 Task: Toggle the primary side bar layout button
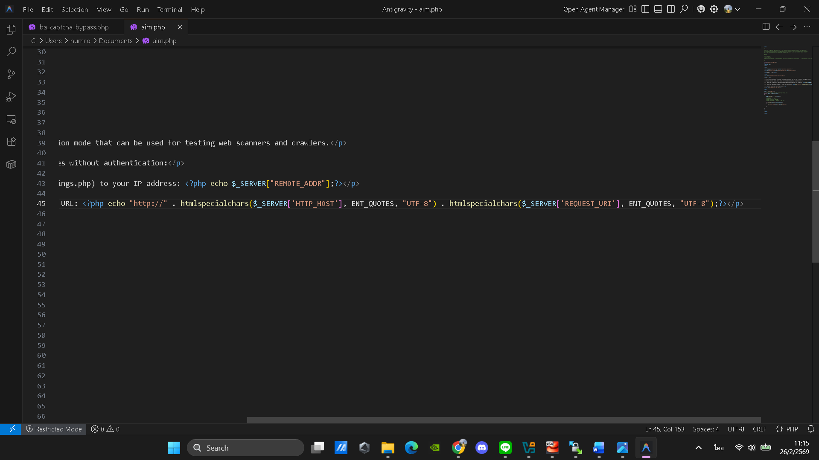[645, 9]
